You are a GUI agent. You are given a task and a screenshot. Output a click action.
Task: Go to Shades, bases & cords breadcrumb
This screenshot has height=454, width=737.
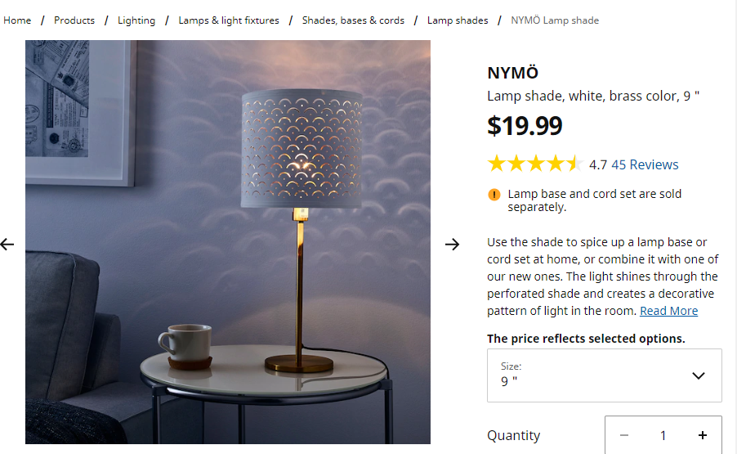353,20
